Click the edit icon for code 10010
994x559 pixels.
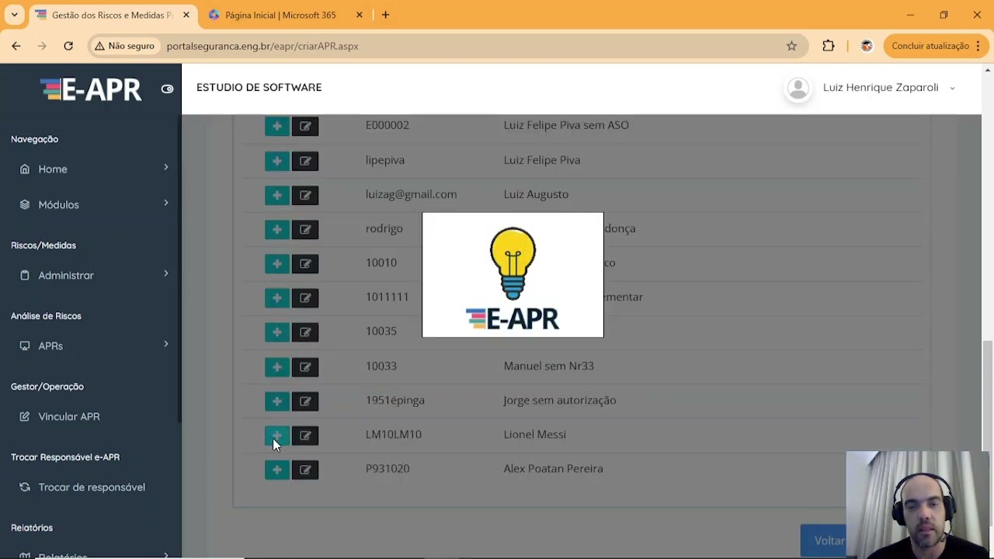pyautogui.click(x=305, y=263)
